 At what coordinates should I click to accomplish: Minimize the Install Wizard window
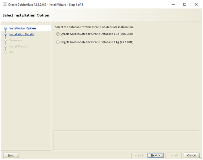click(x=173, y=4)
